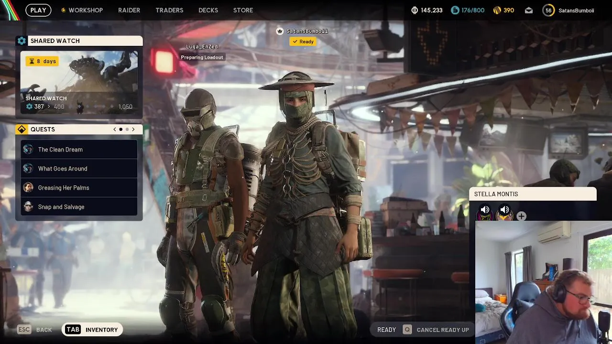Go to previous quests page arrow
612x344 pixels.
(115, 129)
